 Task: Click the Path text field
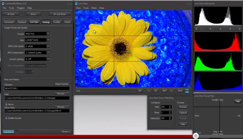coord(37,98)
